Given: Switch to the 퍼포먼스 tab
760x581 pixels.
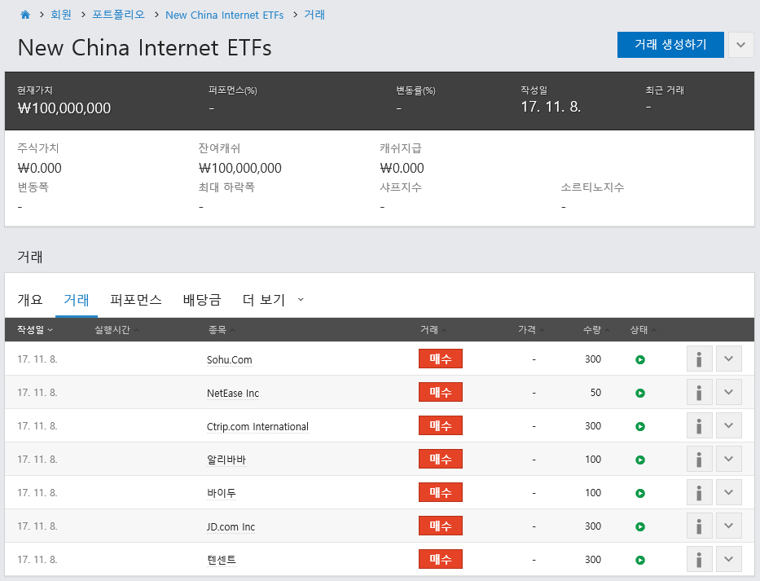Looking at the screenshot, I should [x=136, y=300].
